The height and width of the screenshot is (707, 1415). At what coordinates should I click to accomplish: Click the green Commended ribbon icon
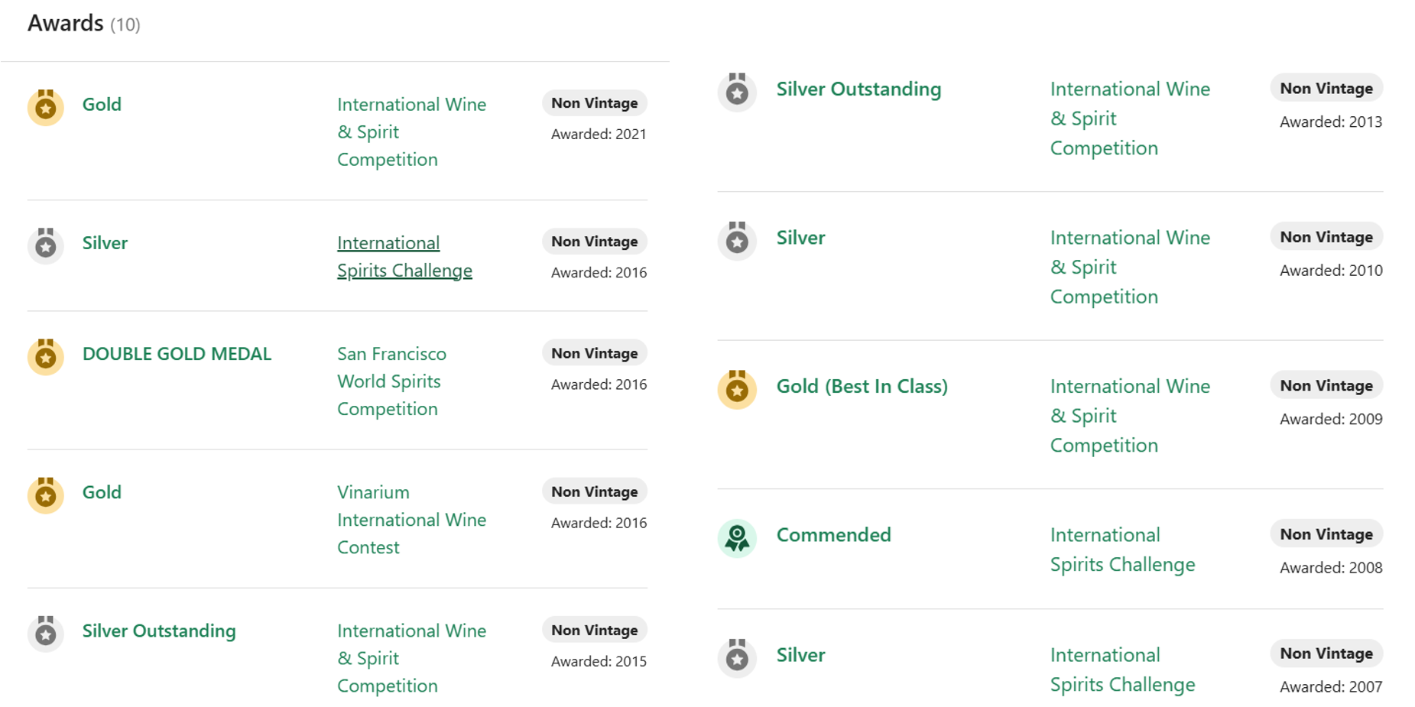point(737,538)
